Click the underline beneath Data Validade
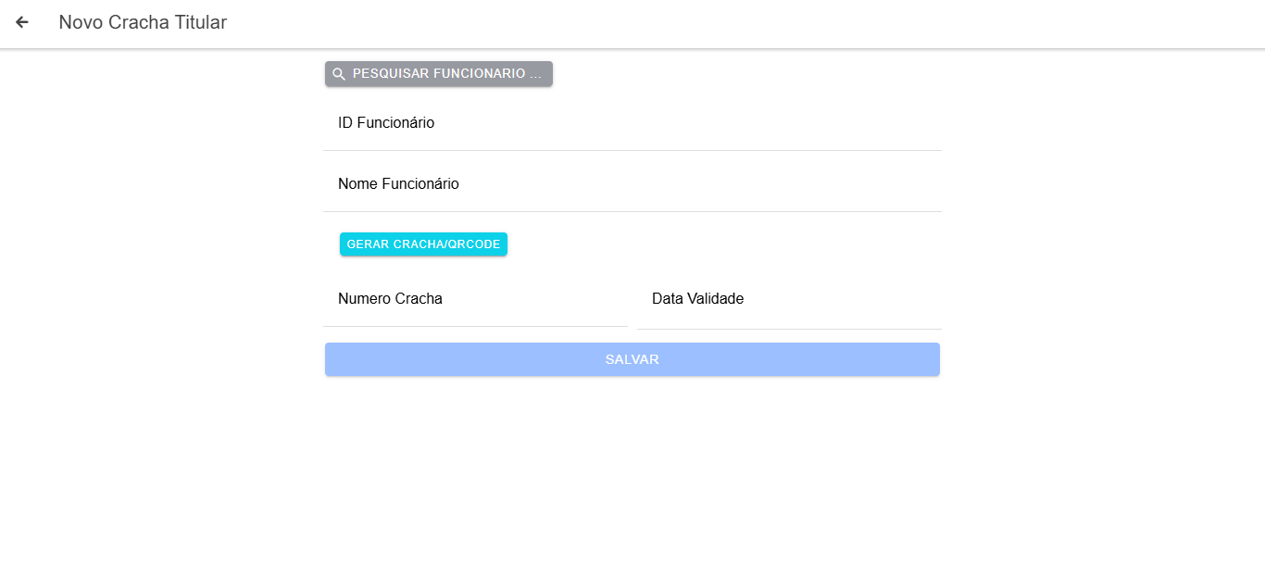The height and width of the screenshot is (588, 1265). click(789, 329)
